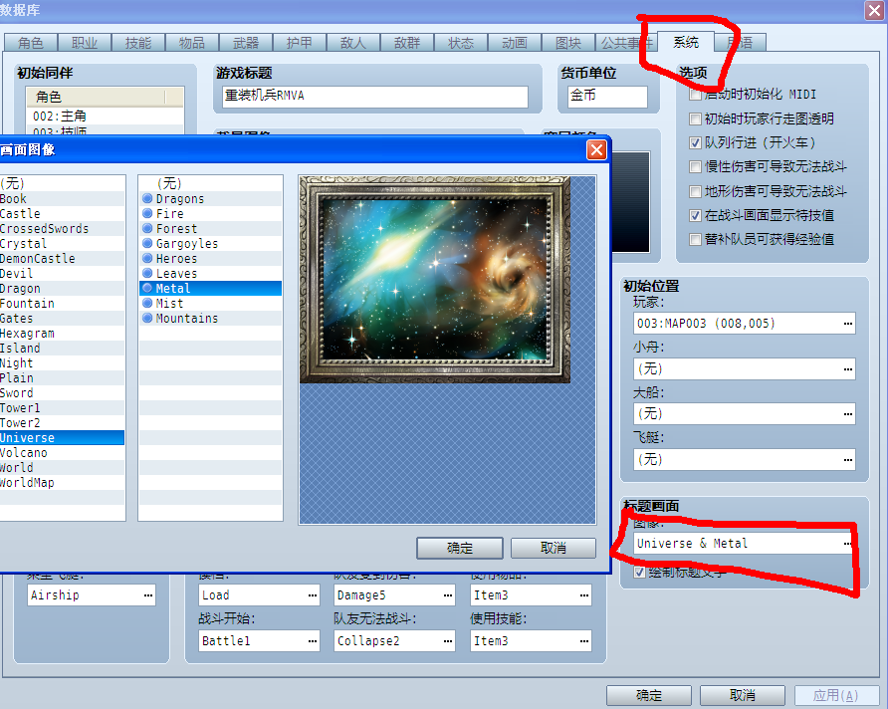Uncheck 在战斗画面显示特技值

coord(695,215)
